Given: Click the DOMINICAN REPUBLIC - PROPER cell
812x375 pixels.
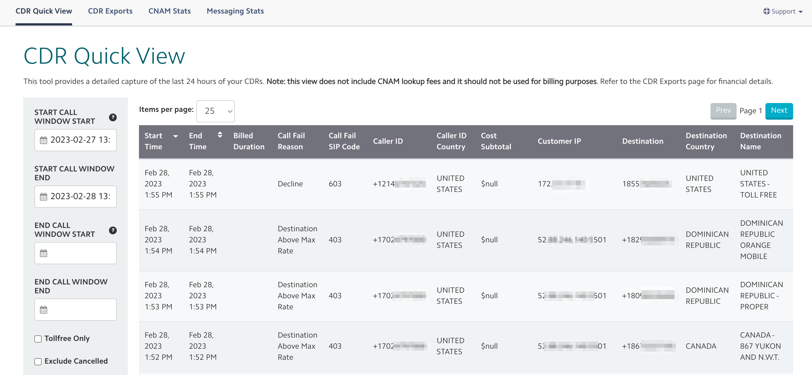Looking at the screenshot, I should [x=761, y=296].
